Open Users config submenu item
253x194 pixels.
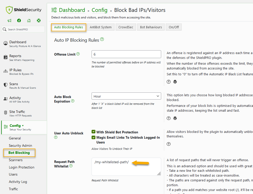click(x=13, y=174)
